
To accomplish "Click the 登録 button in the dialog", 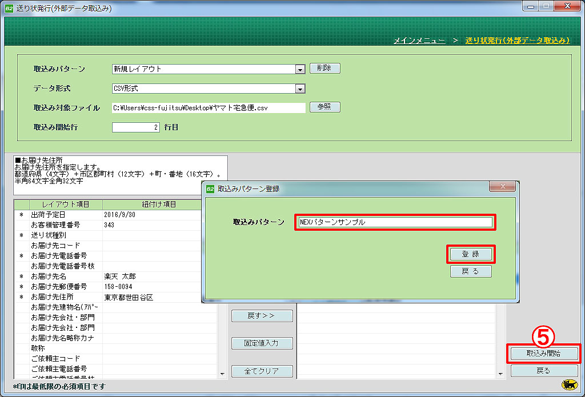I will tap(470, 254).
